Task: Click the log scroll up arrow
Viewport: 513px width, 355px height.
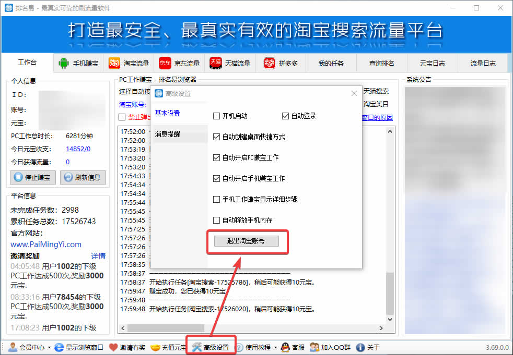Action: (390, 131)
